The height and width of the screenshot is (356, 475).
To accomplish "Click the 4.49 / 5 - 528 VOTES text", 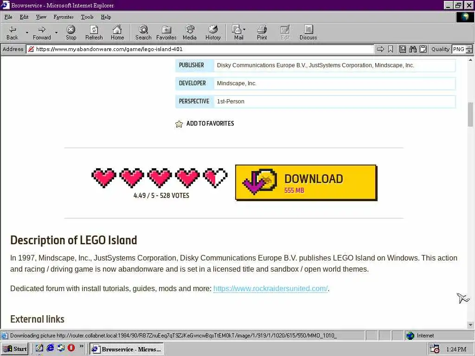I will (161, 196).
